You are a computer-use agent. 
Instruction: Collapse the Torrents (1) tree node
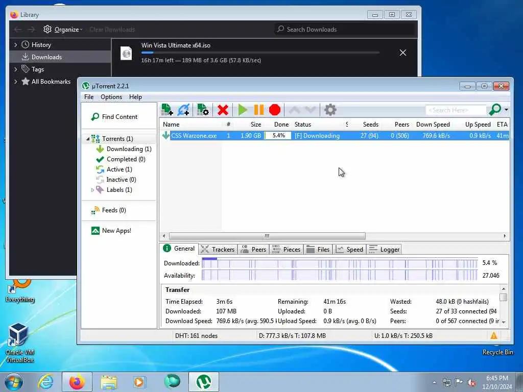(x=88, y=139)
